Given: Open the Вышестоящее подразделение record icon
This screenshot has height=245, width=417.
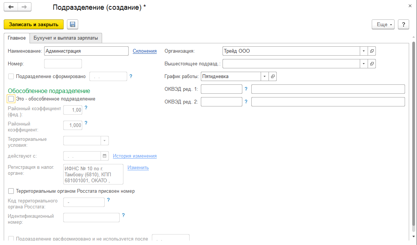Looking at the screenshot, I should (372, 64).
